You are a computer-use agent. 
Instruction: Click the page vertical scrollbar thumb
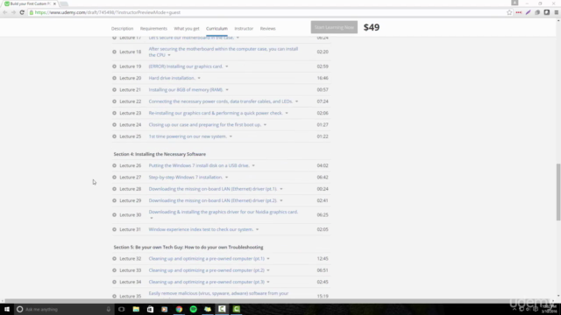coord(558,192)
